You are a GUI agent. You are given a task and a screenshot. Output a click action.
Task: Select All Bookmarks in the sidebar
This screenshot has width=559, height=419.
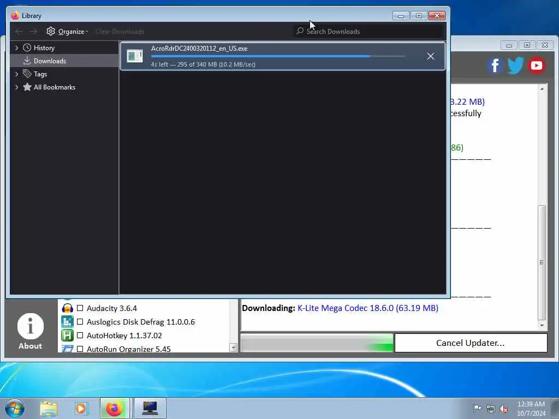pyautogui.click(x=64, y=87)
